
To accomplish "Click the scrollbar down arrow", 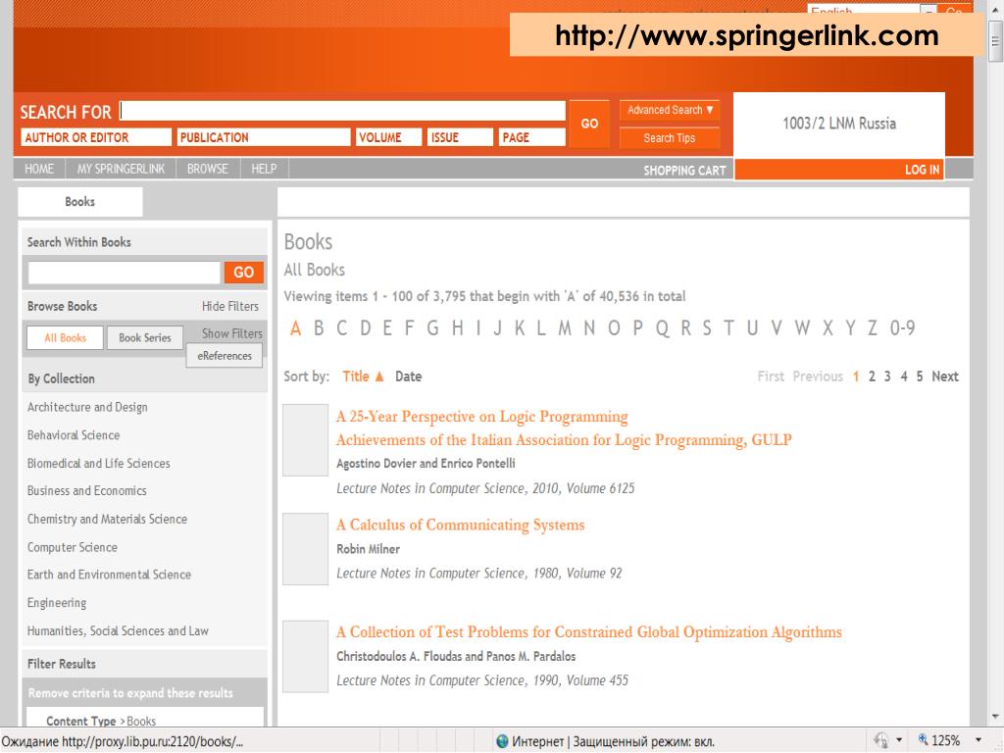I will click(996, 717).
